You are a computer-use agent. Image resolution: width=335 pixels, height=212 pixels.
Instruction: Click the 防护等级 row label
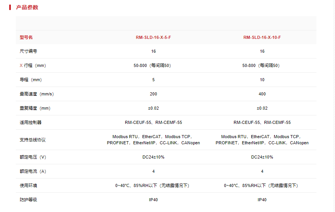[28, 200]
